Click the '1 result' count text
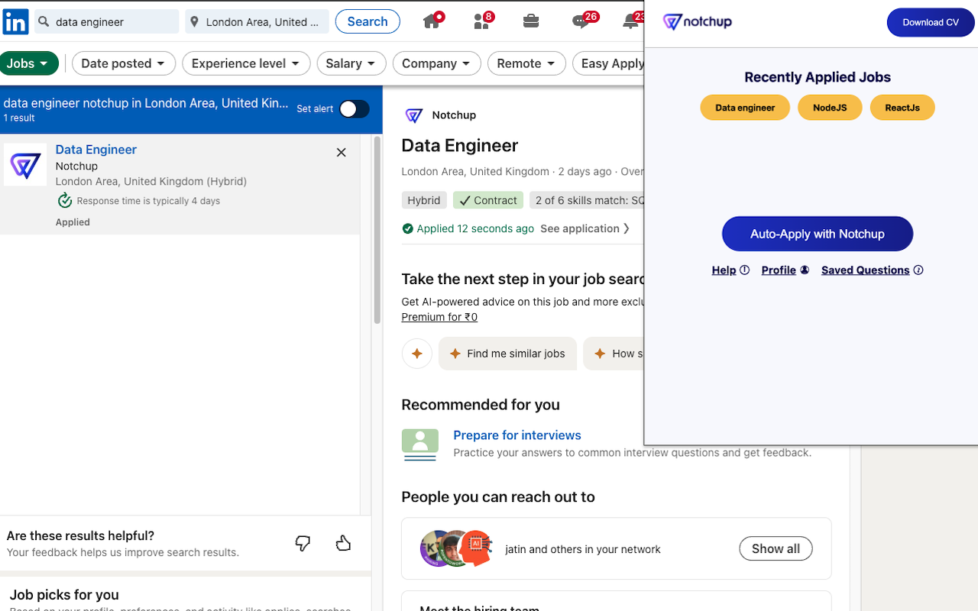This screenshot has height=611, width=978. (19, 118)
